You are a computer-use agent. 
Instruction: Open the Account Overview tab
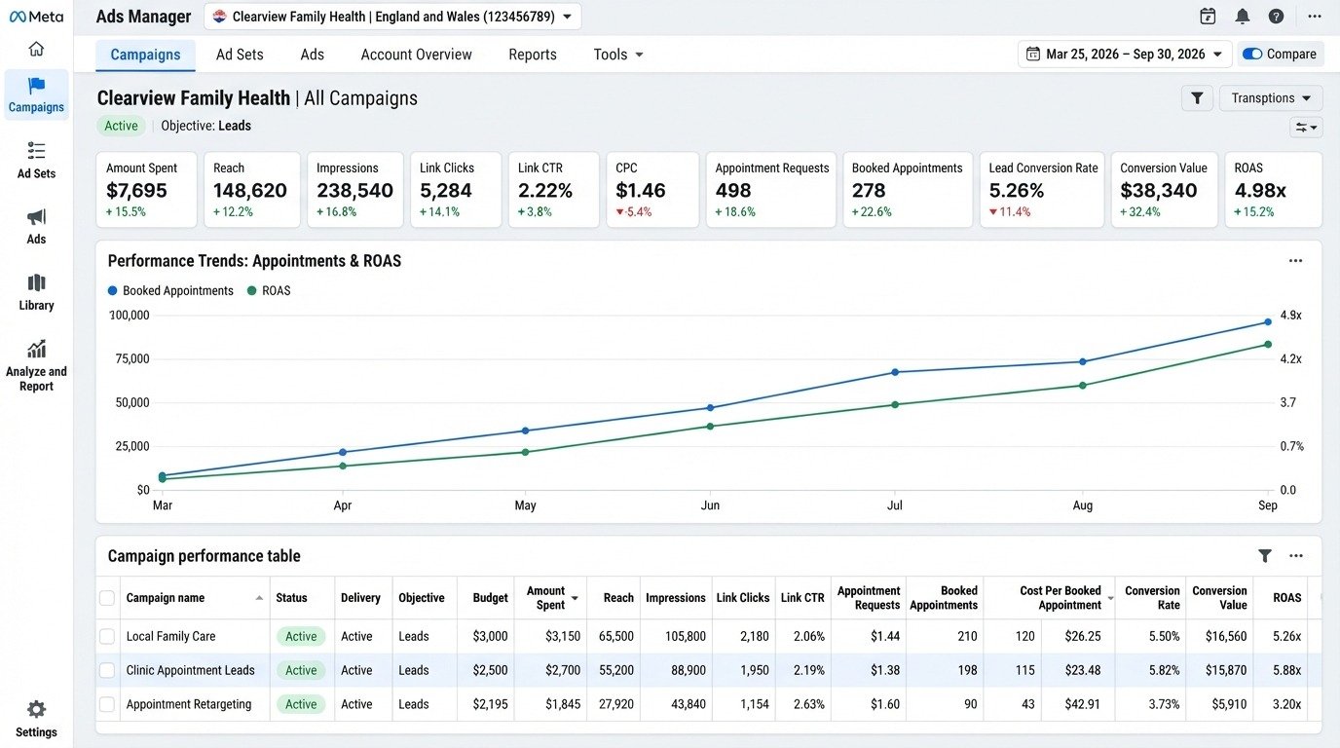click(416, 55)
